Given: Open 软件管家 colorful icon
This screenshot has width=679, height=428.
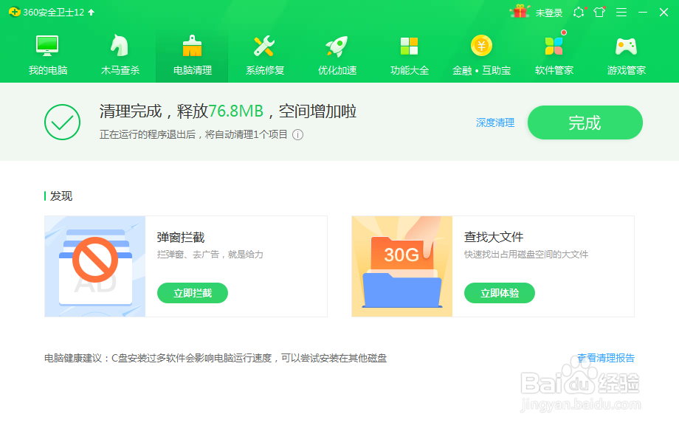Looking at the screenshot, I should point(554,46).
